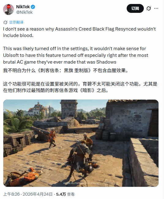164x199 pixels.
Task: Open the @NikTek handle link
Action: point(24,12)
